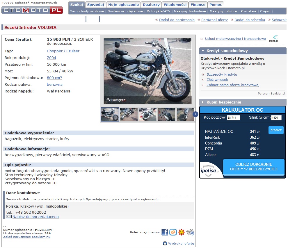Open Zobacz pełną ofertę kredytową link
Viewport: 288px width, 248px height.
[x=232, y=85]
